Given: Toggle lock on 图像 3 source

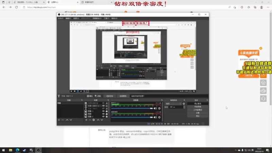Looking at the screenshot, I should pyautogui.click(x=107, y=111).
